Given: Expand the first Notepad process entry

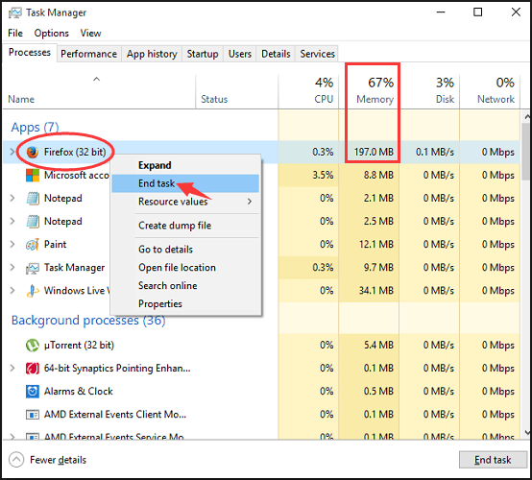Looking at the screenshot, I should (x=12, y=198).
